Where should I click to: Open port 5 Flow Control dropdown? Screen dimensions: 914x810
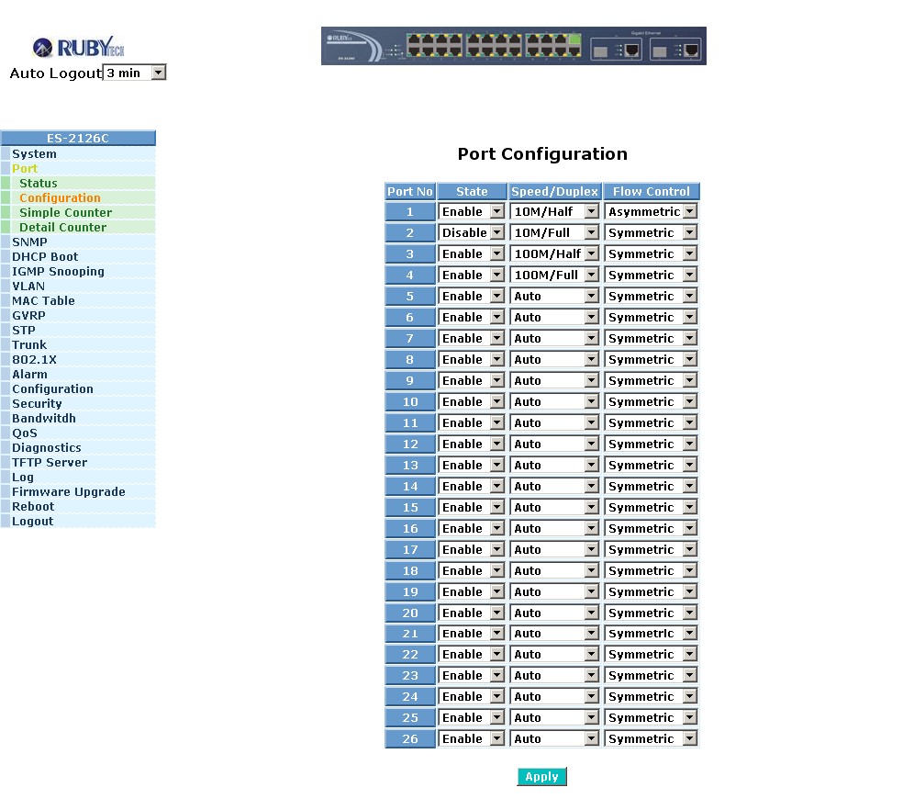point(652,296)
